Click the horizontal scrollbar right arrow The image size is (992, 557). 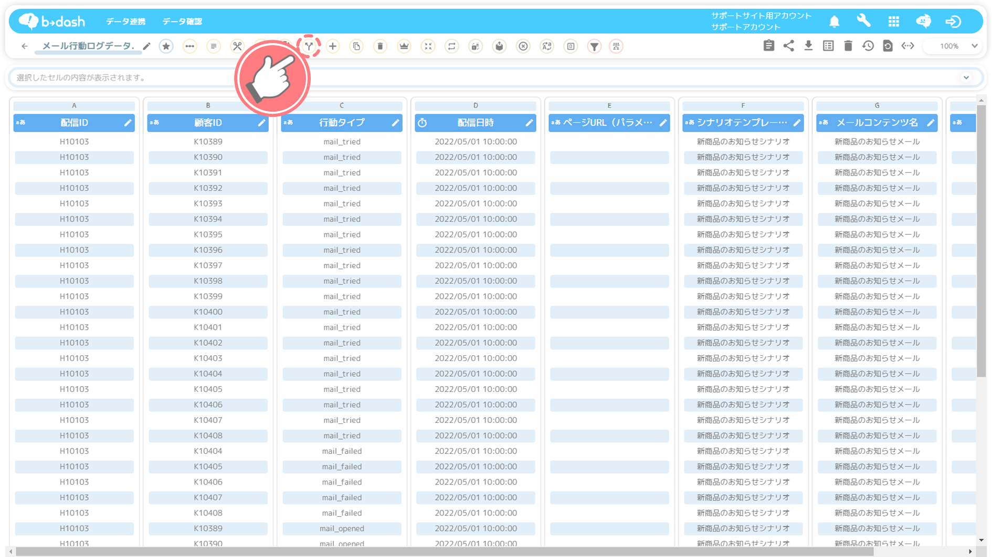(x=970, y=552)
